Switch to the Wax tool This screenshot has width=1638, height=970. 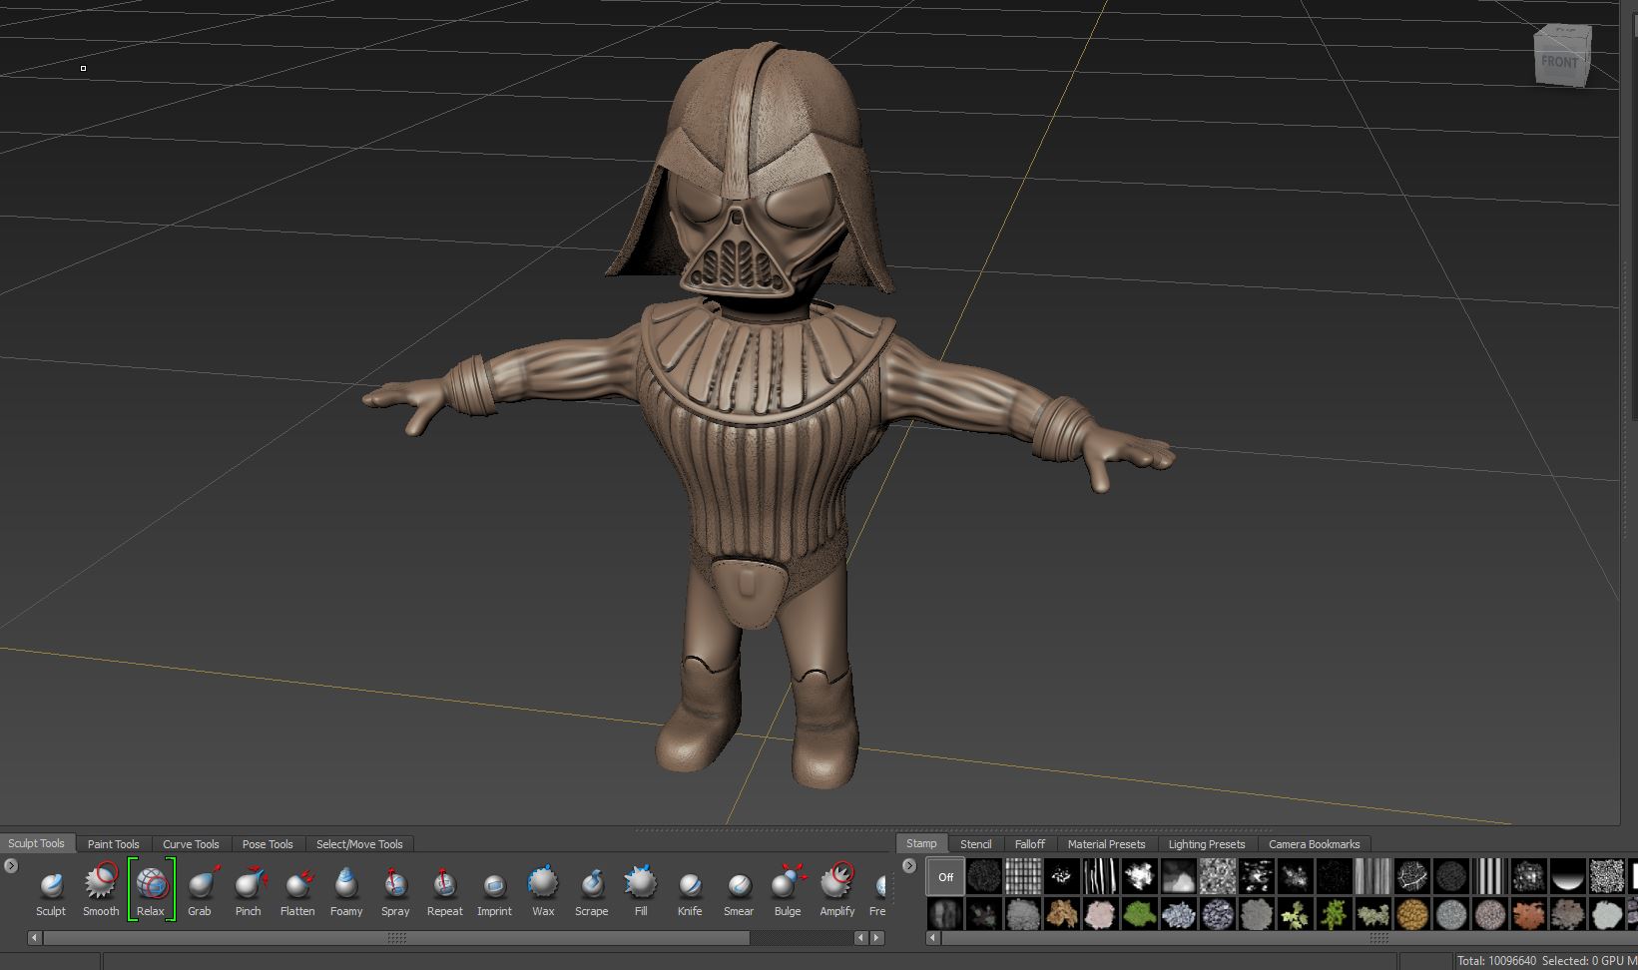point(543,884)
